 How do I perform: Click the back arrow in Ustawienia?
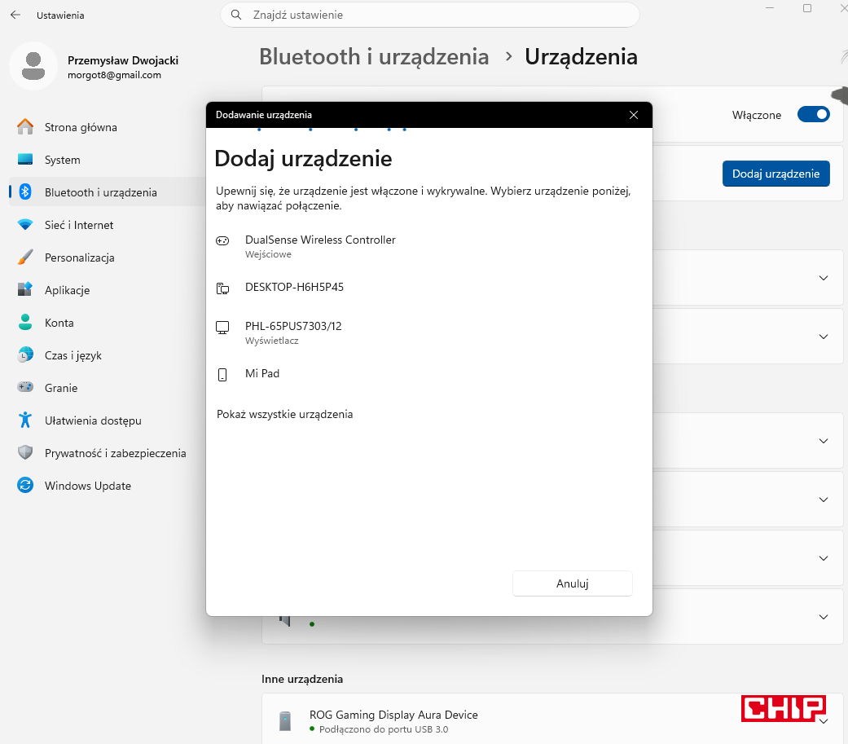point(15,15)
